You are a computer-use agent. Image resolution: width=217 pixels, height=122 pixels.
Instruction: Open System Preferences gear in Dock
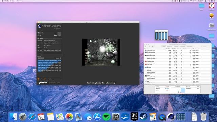[x=116, y=117]
